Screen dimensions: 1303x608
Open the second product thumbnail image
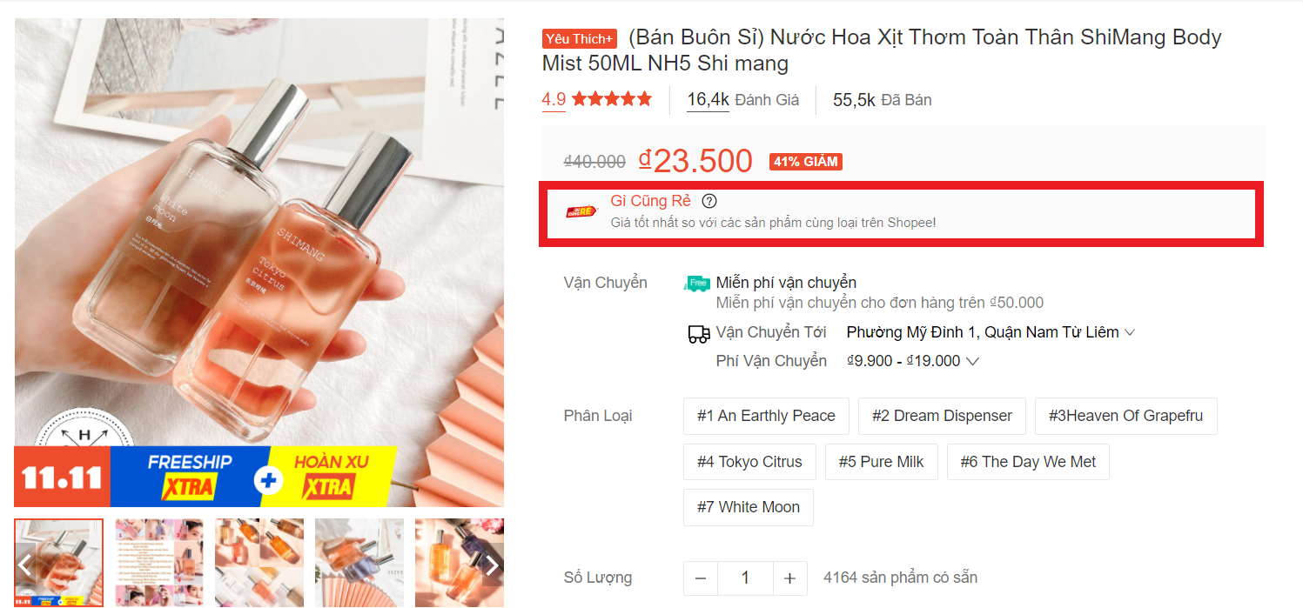tap(159, 563)
